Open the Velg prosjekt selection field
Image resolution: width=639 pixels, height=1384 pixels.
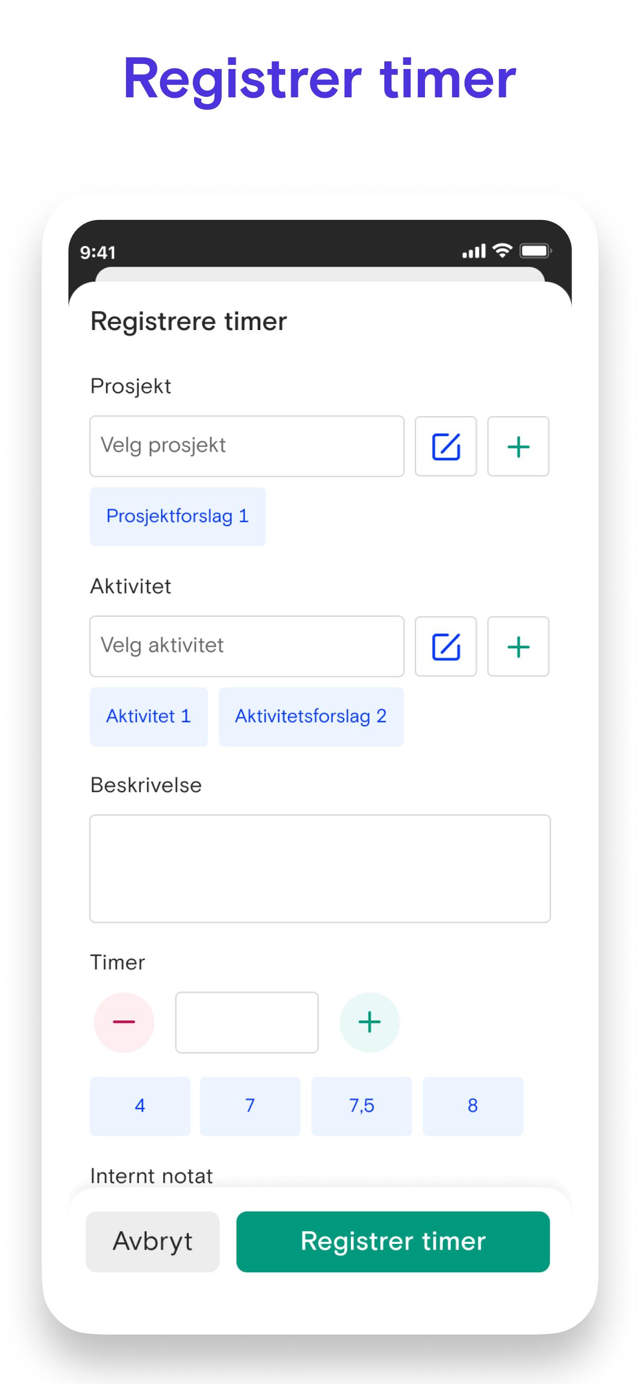[247, 446]
